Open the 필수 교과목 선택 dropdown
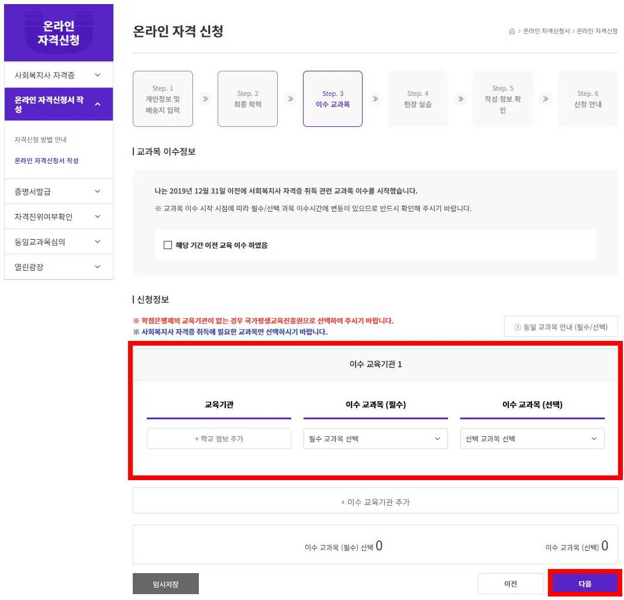The height and width of the screenshot is (600, 624). point(375,439)
